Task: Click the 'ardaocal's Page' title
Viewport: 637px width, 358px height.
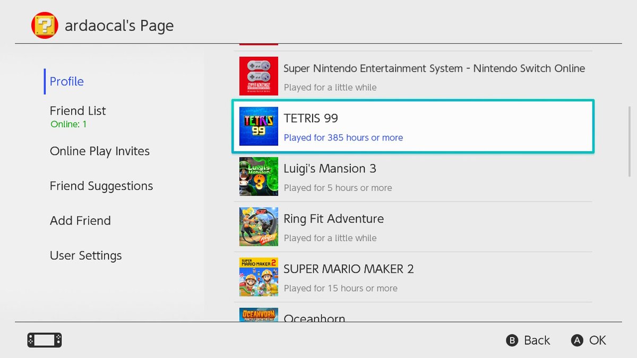Action: pyautogui.click(x=119, y=25)
